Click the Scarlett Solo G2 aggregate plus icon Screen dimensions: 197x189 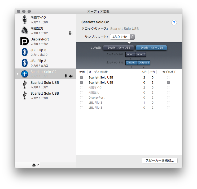[25, 74]
